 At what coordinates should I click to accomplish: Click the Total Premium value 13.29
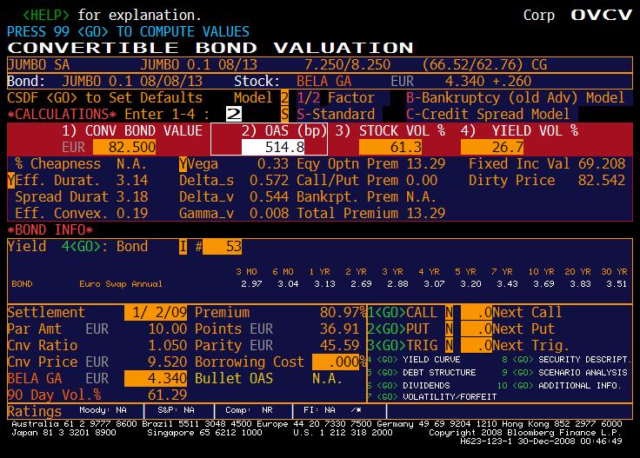coord(426,213)
